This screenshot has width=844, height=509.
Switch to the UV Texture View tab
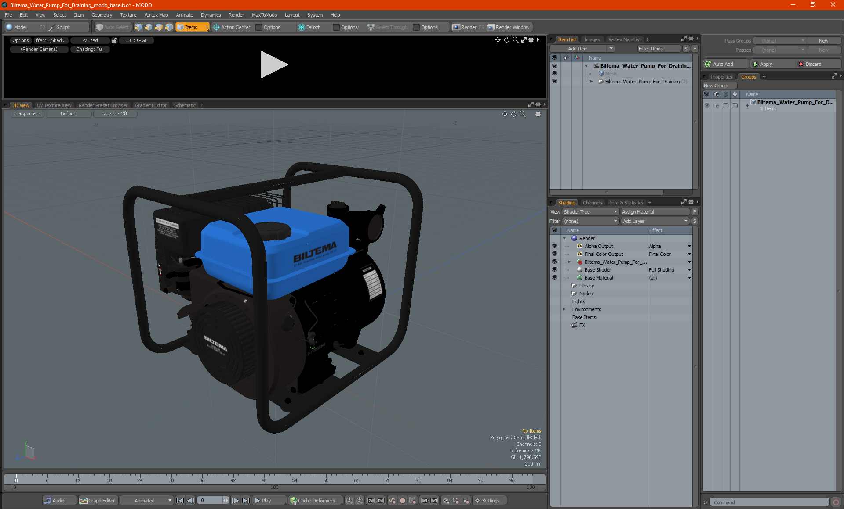[54, 105]
